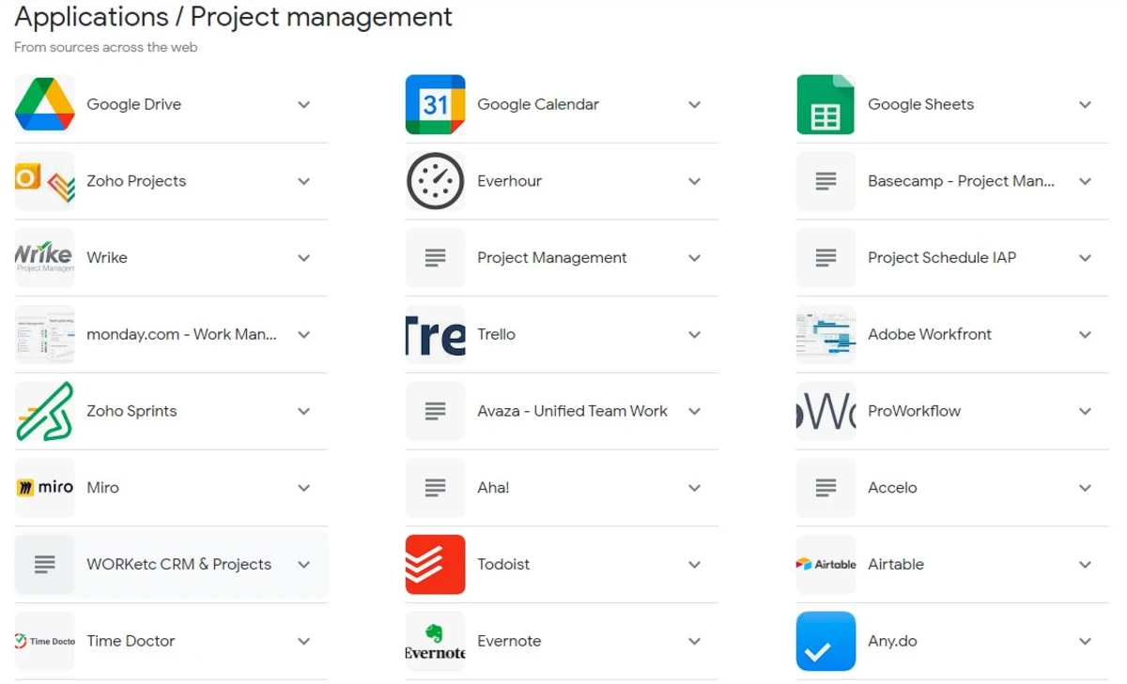Expand the Google Calendar chevron
This screenshot has height=684, width=1127.
click(x=694, y=105)
